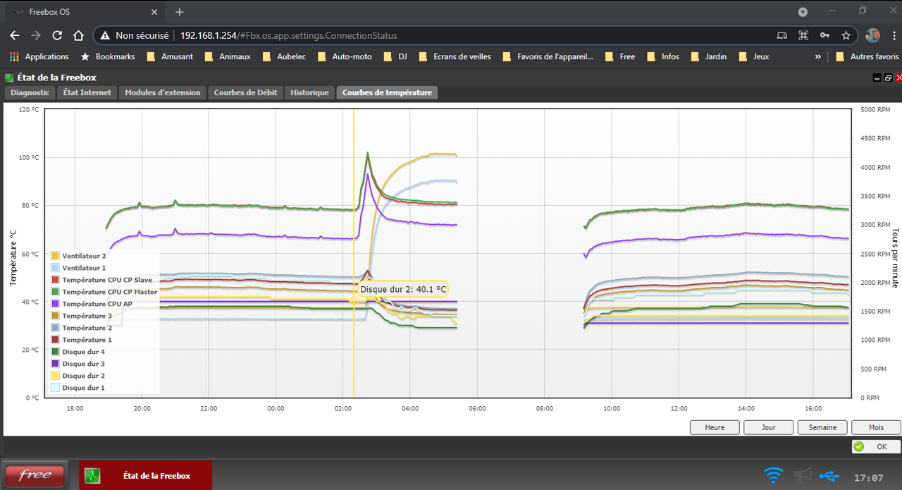Close the Freebox OS browser tab
This screenshot has height=490, width=902.
(155, 12)
